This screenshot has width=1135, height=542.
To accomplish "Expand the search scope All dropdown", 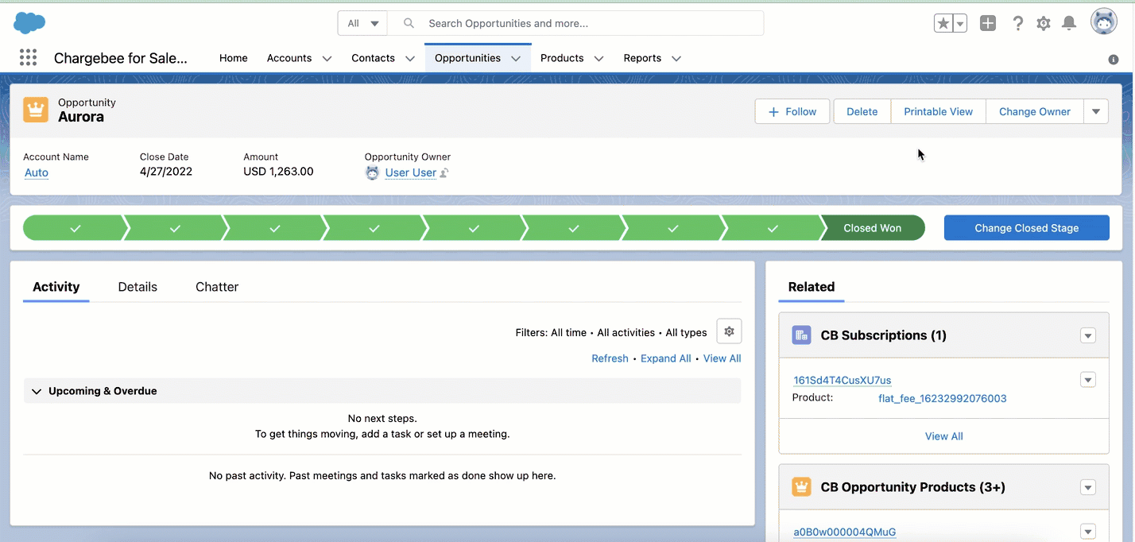I will click(362, 24).
